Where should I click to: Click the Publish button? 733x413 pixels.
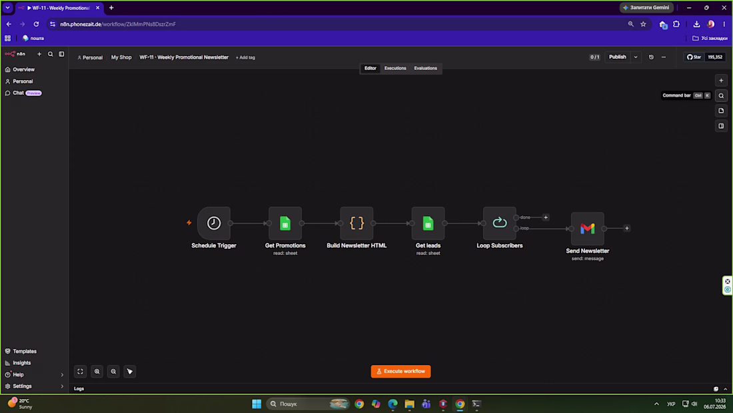coord(617,57)
